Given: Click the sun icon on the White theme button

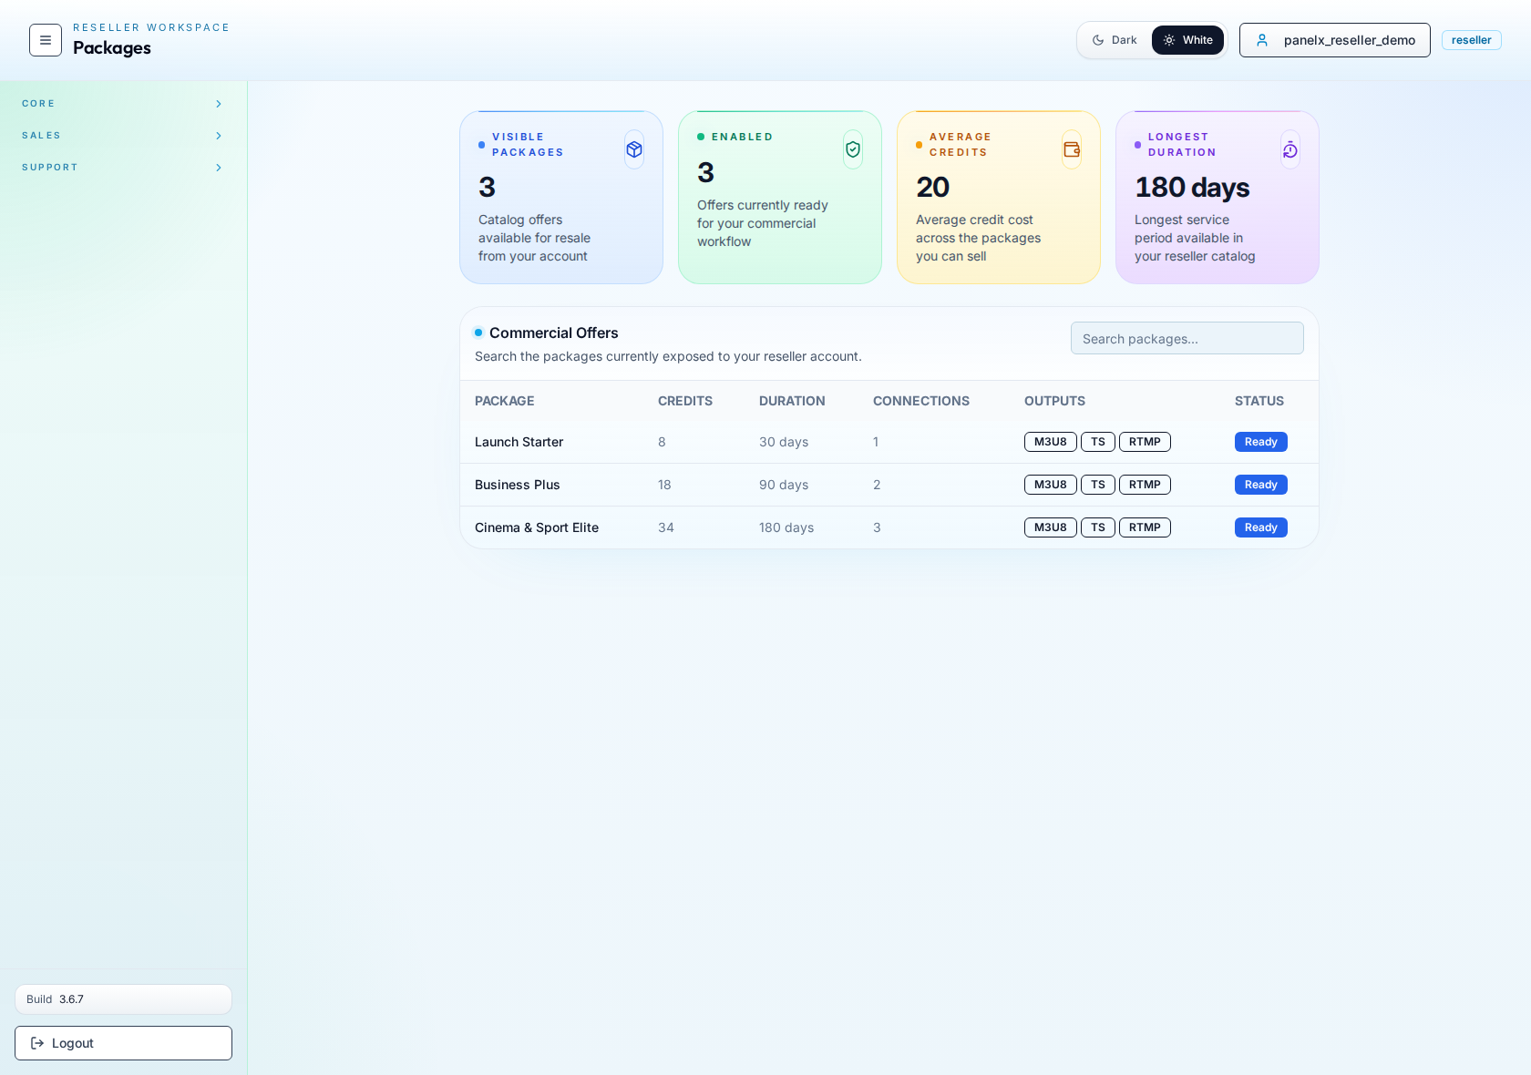Looking at the screenshot, I should coord(1169,40).
